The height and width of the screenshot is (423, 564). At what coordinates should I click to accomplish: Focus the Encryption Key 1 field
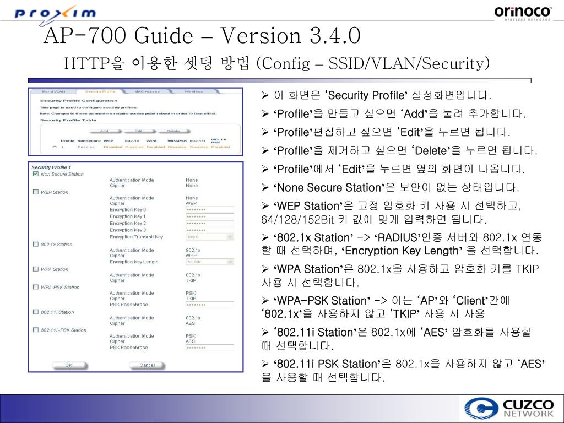[210, 216]
